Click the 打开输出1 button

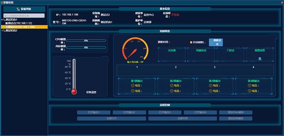click(x=94, y=112)
